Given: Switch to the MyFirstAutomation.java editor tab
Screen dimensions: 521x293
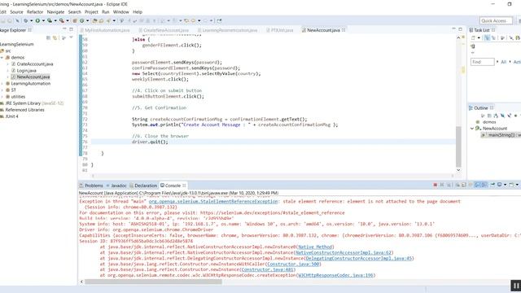Looking at the screenshot, I should click(105, 30).
